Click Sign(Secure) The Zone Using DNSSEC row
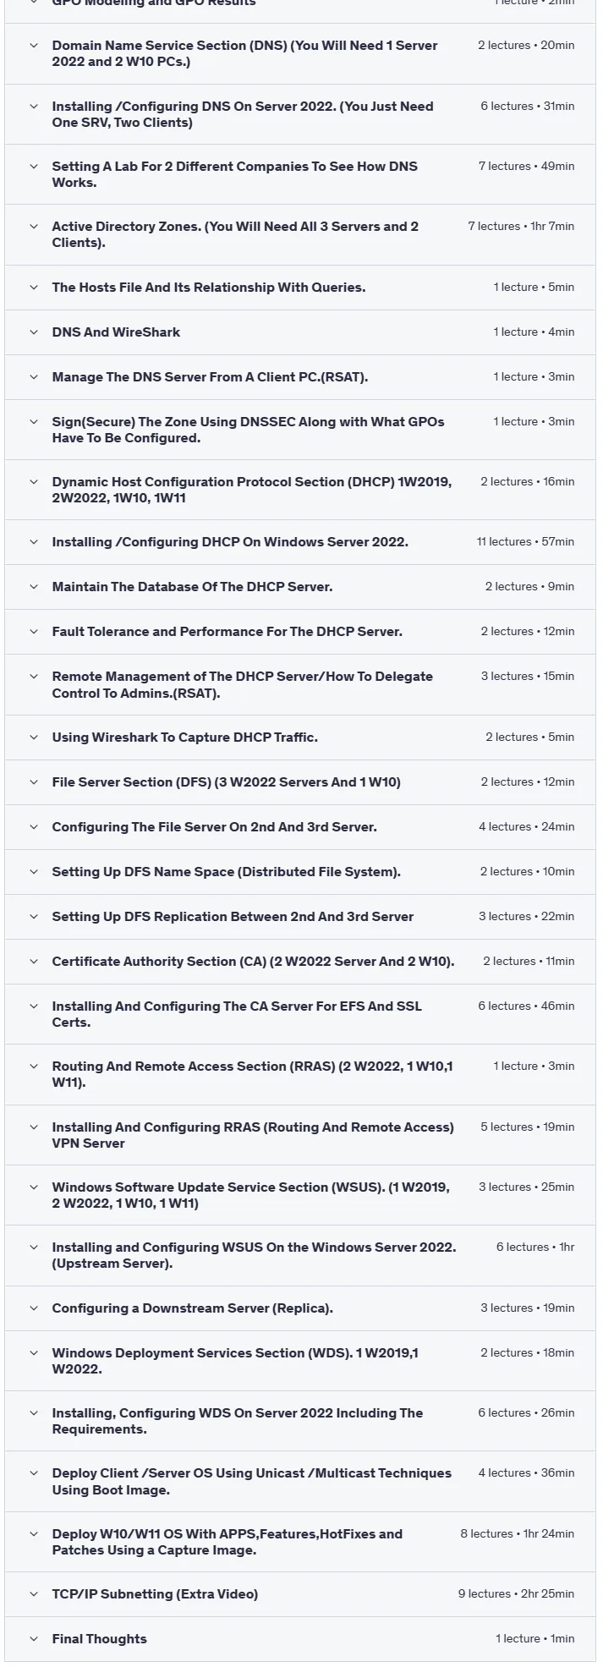The width and height of the screenshot is (603, 1667). click(x=300, y=430)
